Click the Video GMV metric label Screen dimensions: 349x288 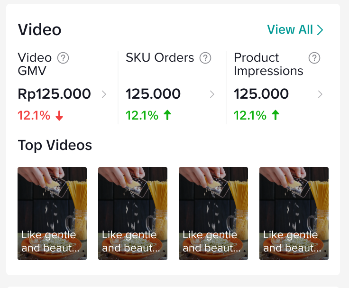pos(35,64)
